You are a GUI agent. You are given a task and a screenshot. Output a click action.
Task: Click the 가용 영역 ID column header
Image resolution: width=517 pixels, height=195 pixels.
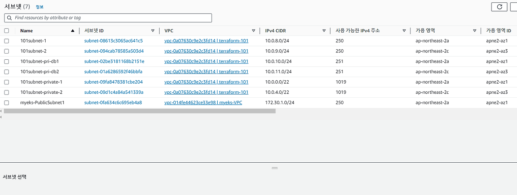click(499, 31)
